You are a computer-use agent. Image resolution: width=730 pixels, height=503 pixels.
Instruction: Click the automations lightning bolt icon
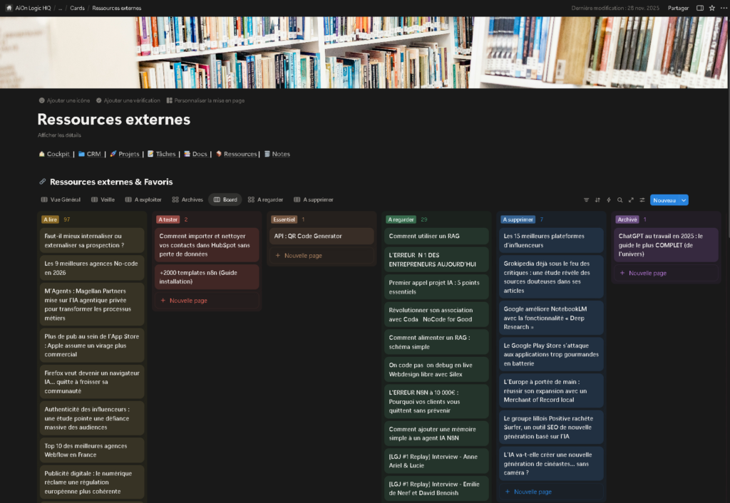(609, 200)
